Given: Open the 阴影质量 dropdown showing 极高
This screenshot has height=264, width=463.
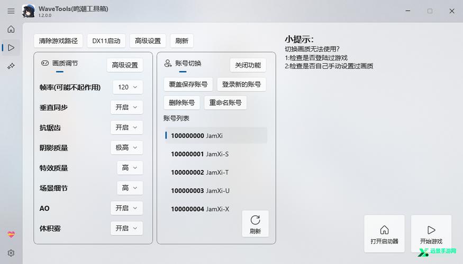Looking at the screenshot, I should coord(126,147).
